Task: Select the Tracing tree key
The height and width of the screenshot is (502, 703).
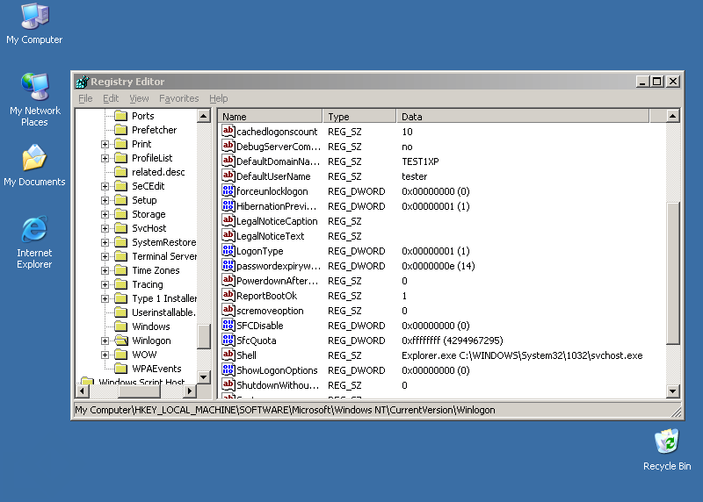Action: pyautogui.click(x=148, y=285)
